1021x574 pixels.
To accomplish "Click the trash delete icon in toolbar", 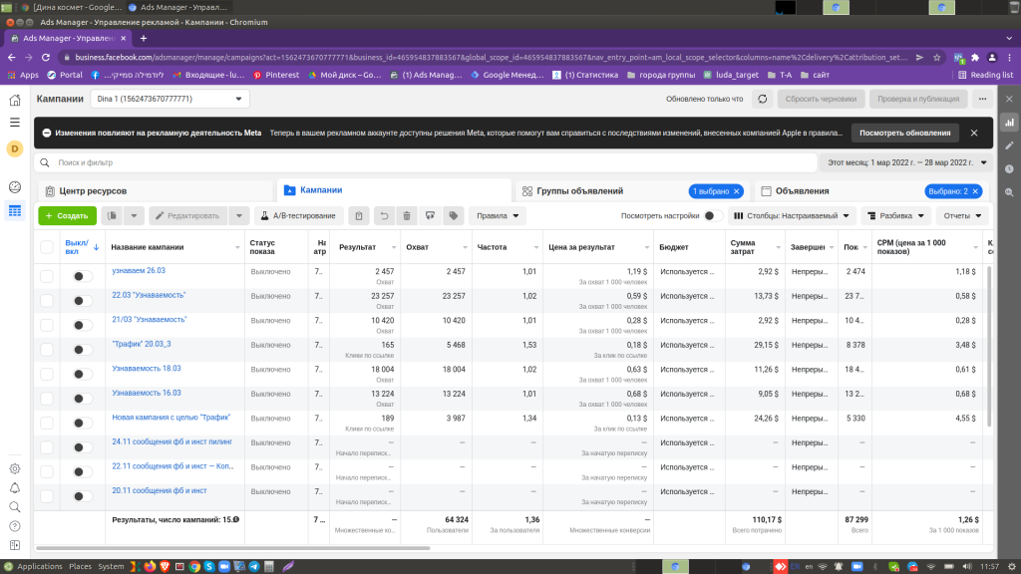I will [406, 215].
